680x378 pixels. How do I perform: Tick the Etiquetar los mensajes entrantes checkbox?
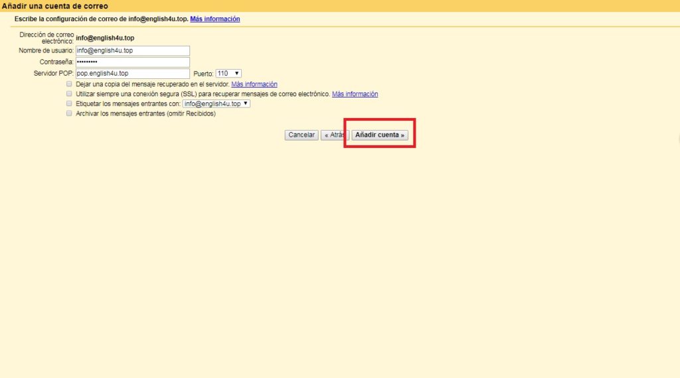[69, 103]
